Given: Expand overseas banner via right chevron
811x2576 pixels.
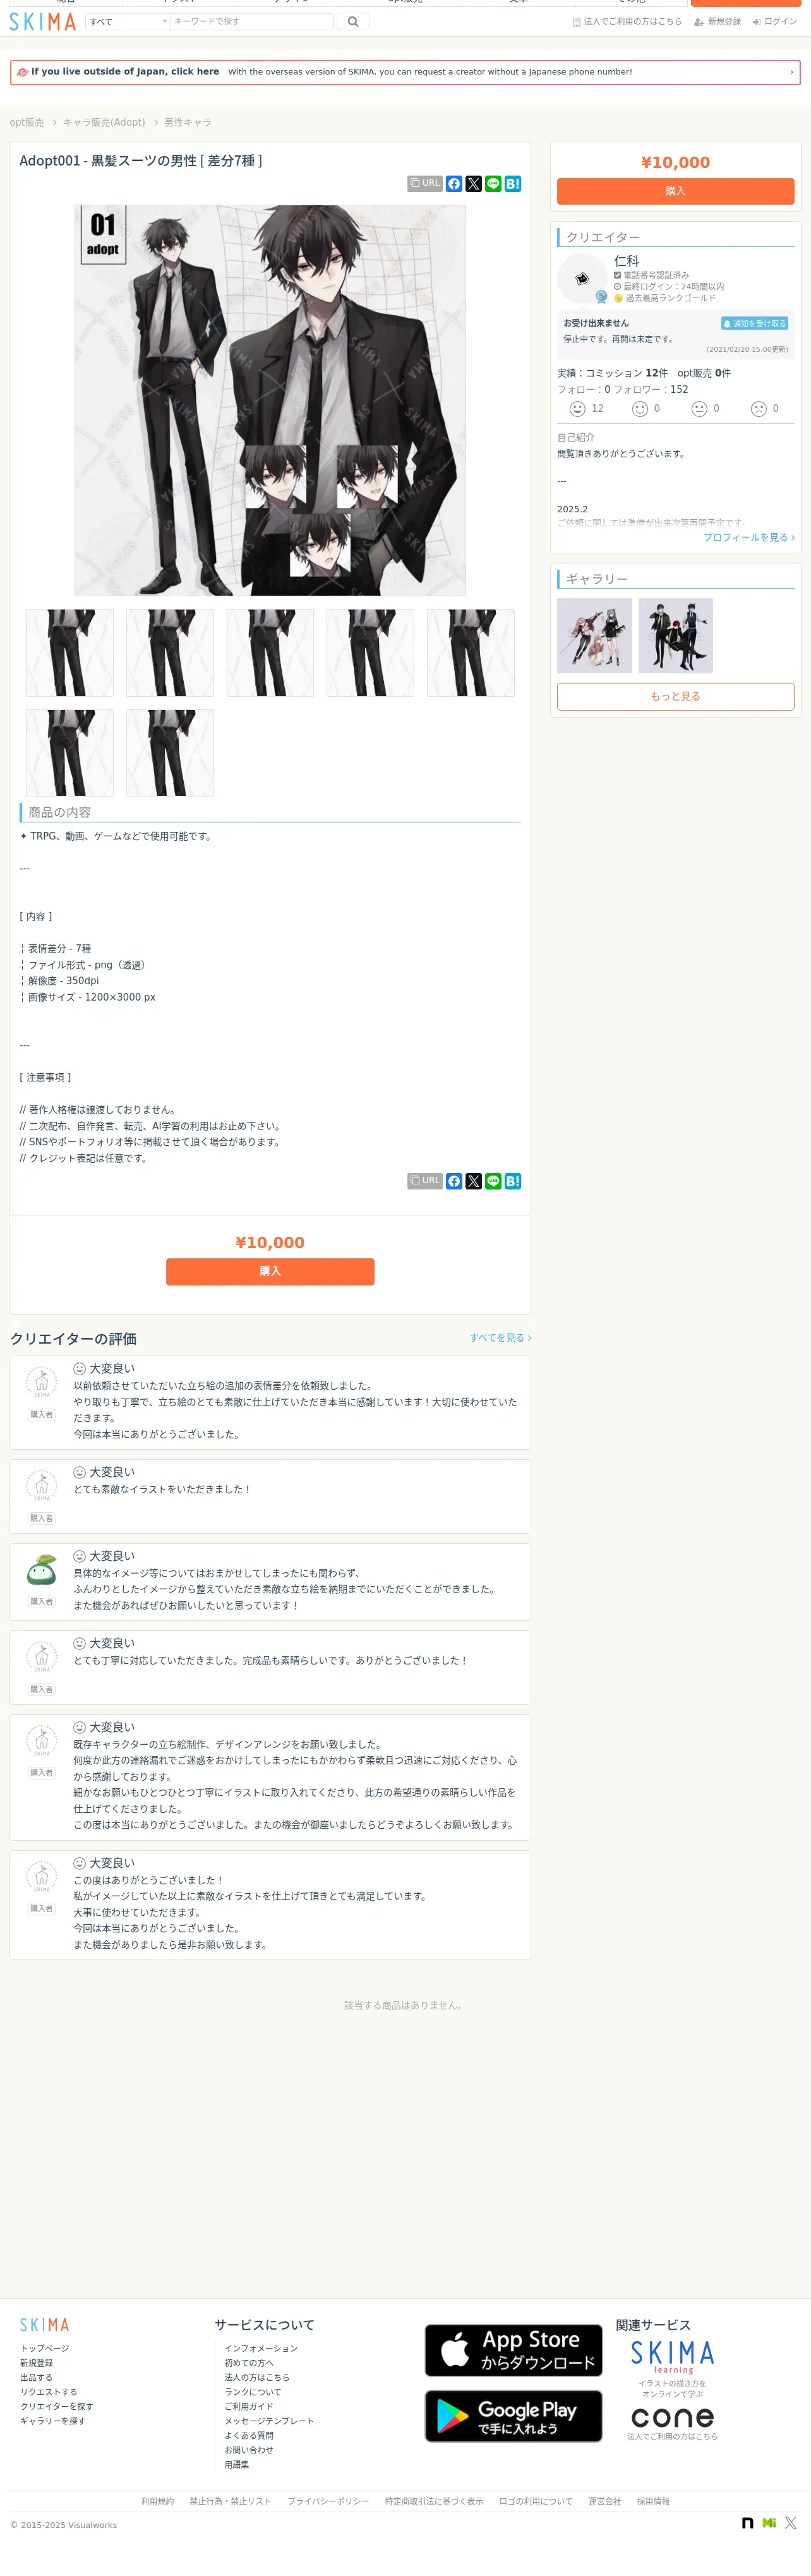Looking at the screenshot, I should 791,72.
